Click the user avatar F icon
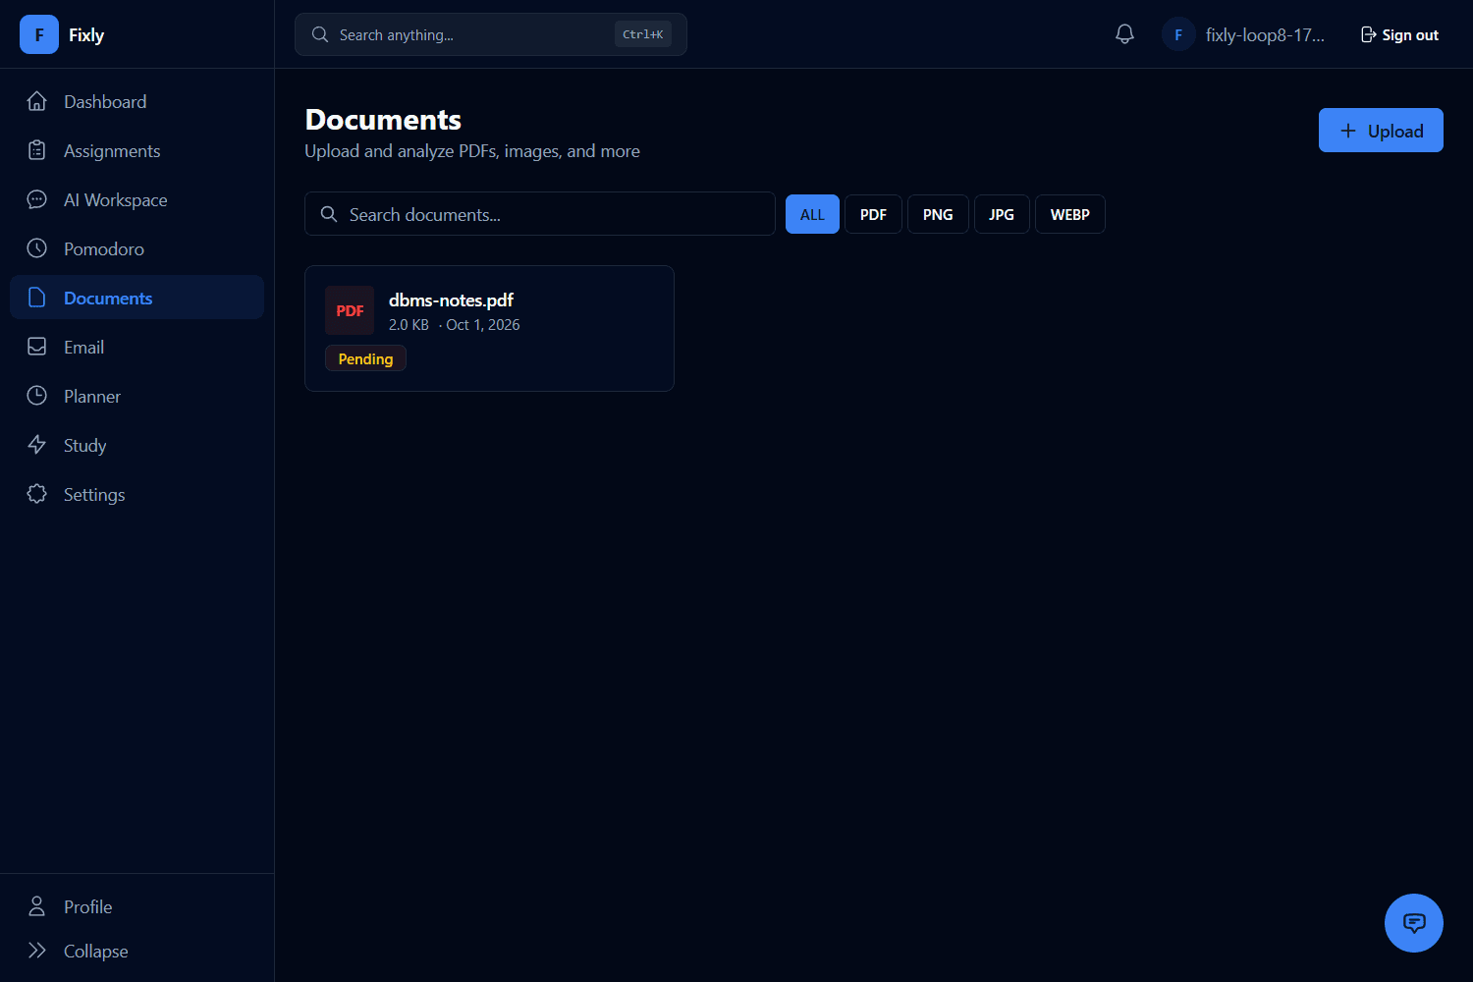The image size is (1473, 982). (1178, 34)
